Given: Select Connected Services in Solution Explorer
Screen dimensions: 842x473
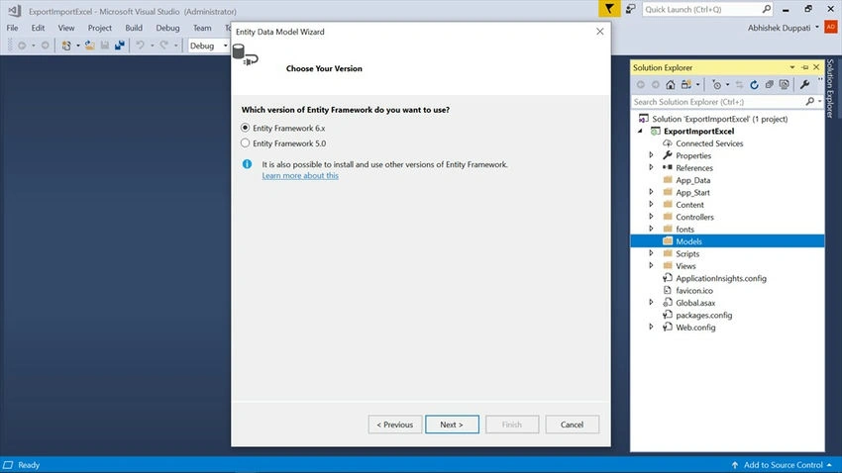Looking at the screenshot, I should click(x=709, y=143).
